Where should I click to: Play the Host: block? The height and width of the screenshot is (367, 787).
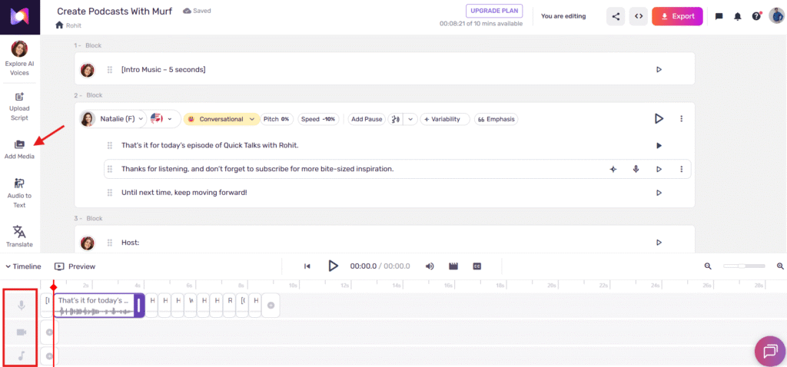click(x=659, y=242)
